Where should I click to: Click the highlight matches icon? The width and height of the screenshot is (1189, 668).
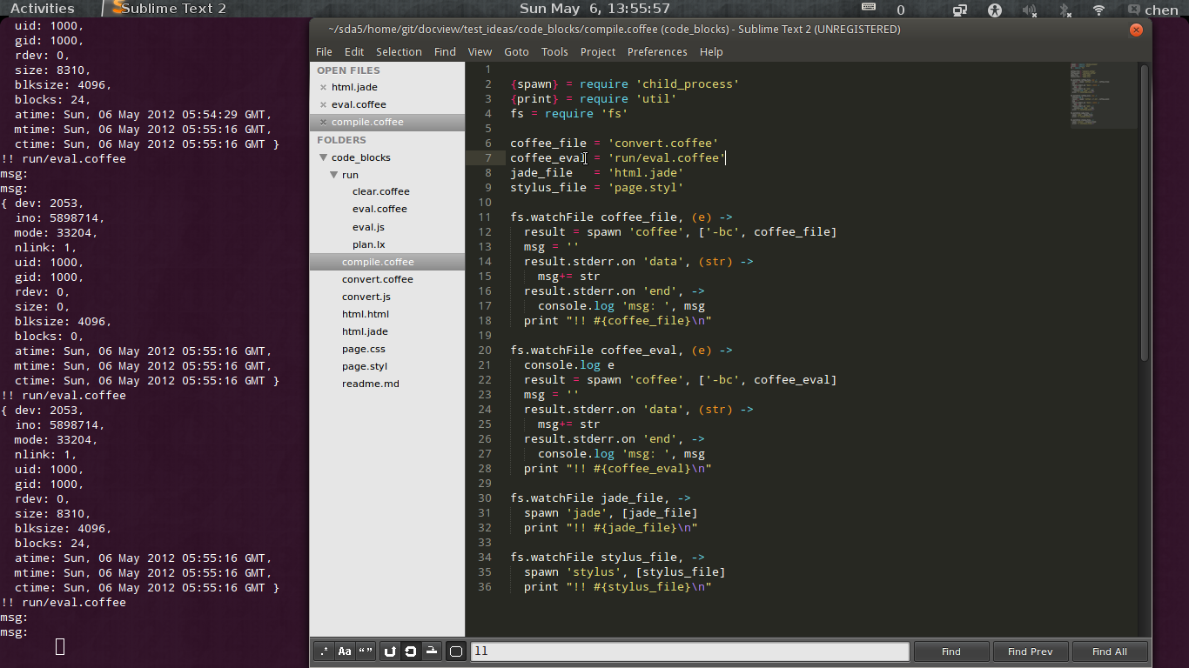coord(456,651)
